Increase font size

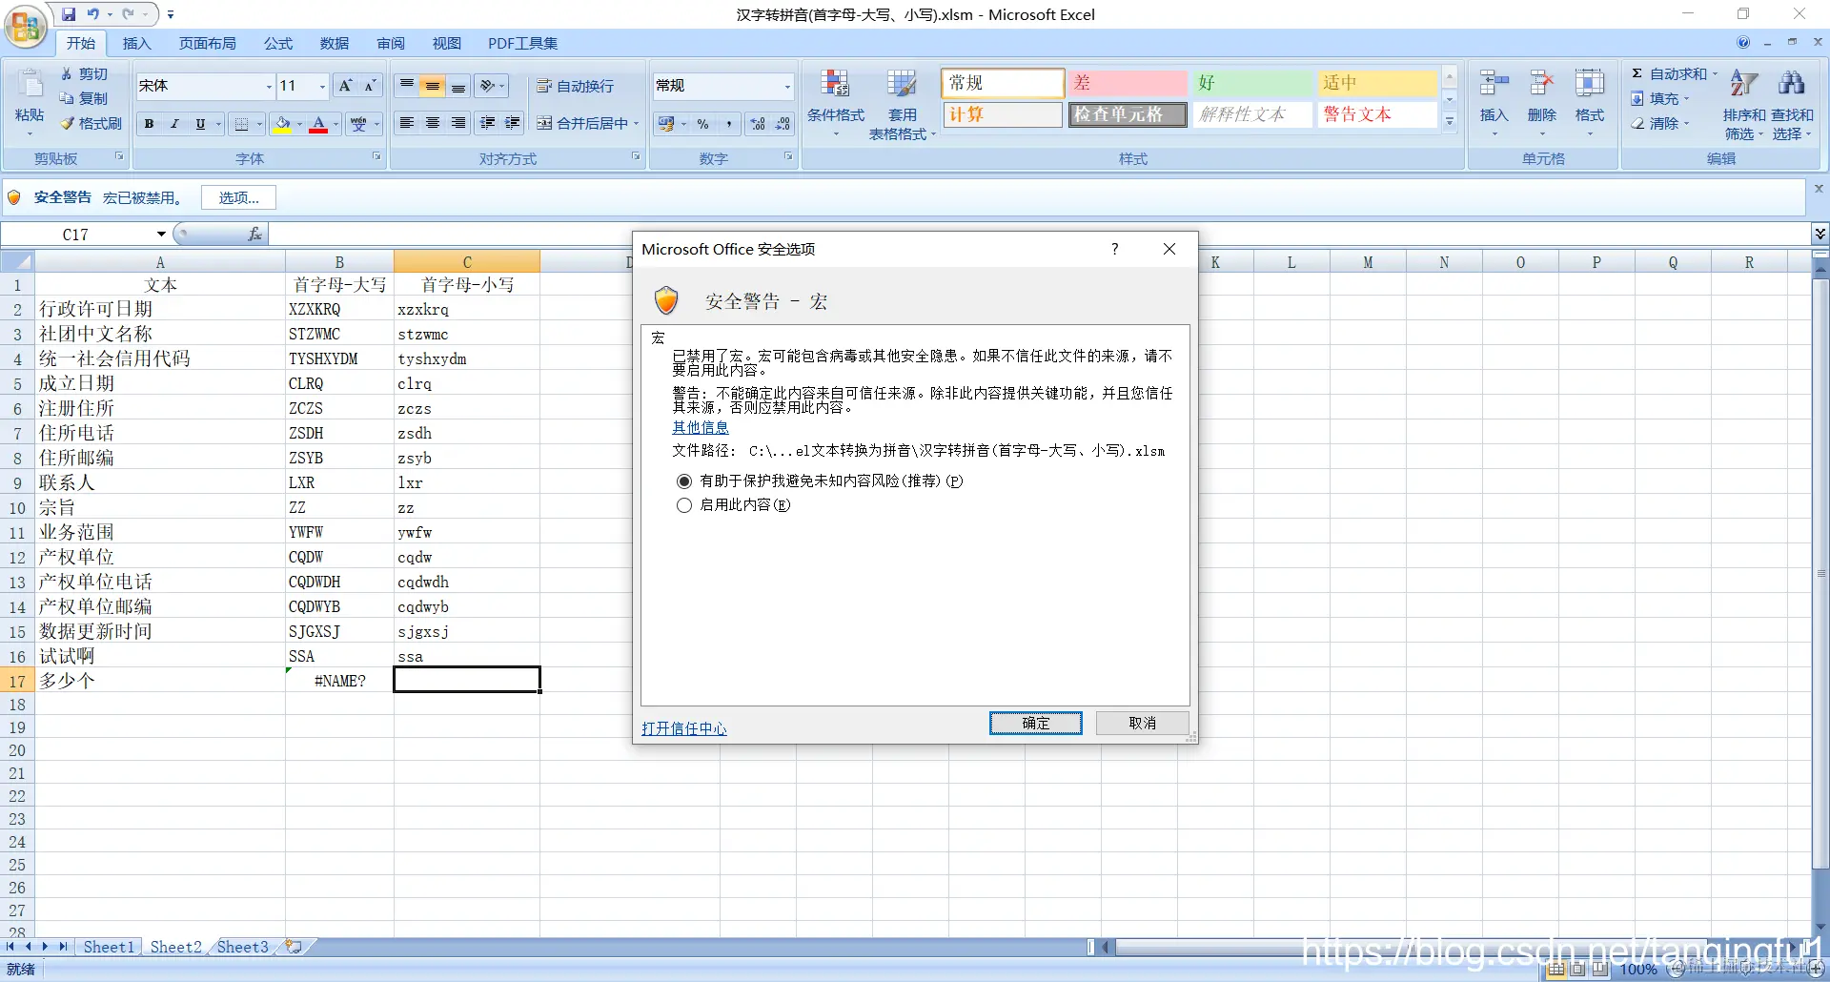pyautogui.click(x=346, y=86)
